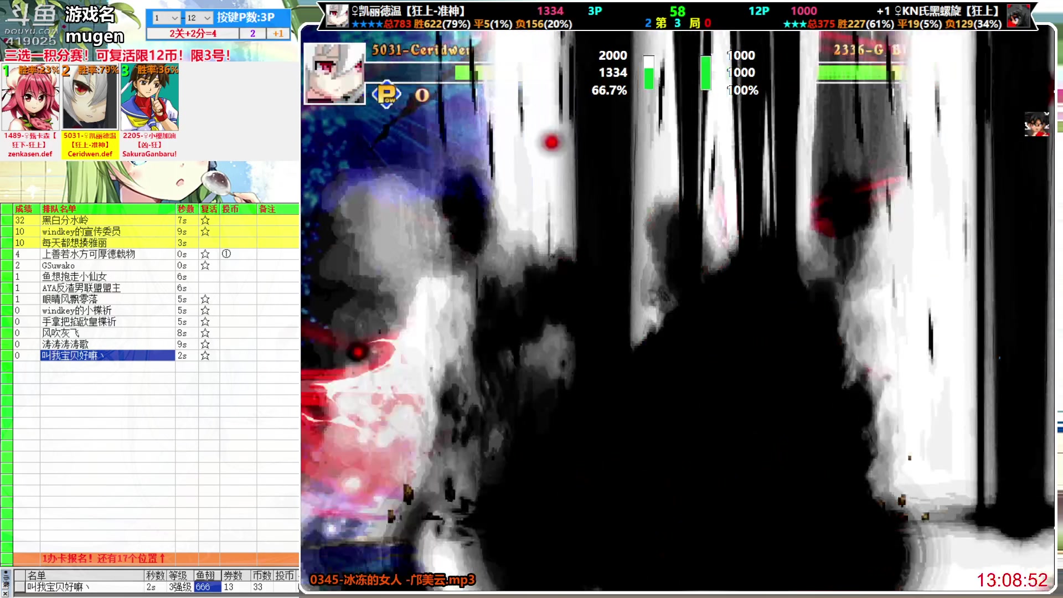Click the orange 1办卡报名 signup banner
The image size is (1063, 598).
[156, 558]
